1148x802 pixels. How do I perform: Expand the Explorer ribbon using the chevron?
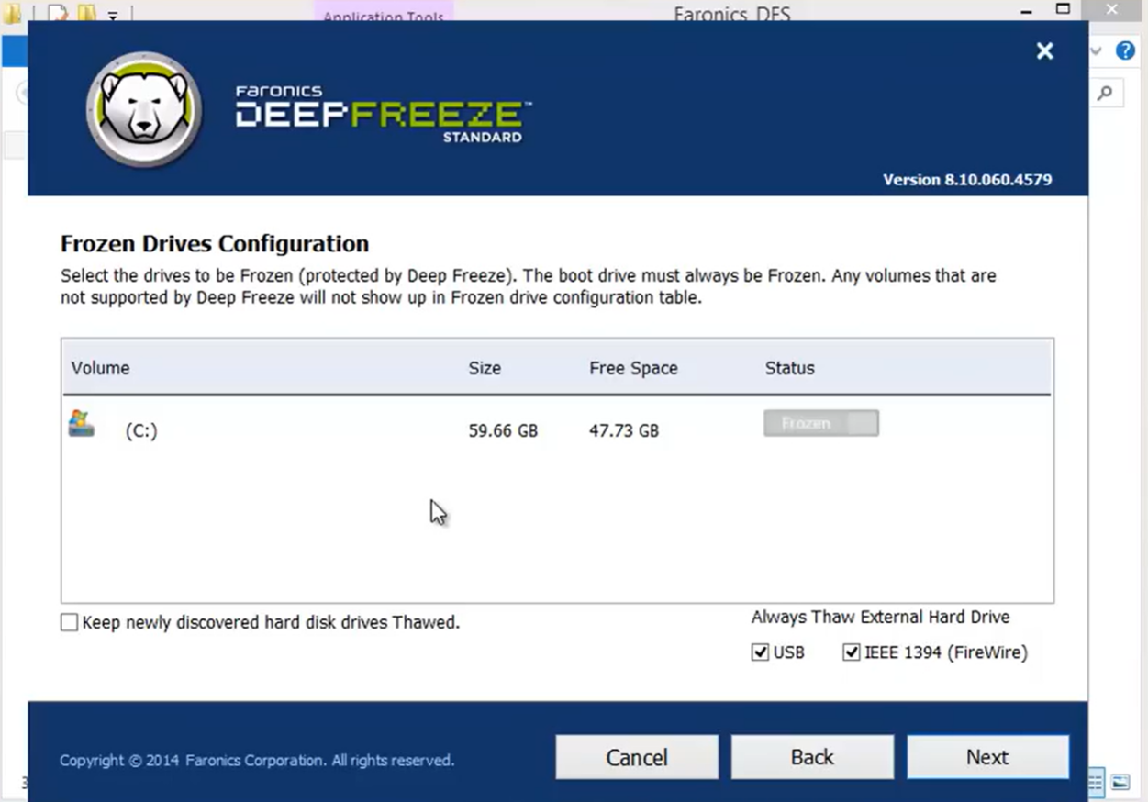point(1096,50)
